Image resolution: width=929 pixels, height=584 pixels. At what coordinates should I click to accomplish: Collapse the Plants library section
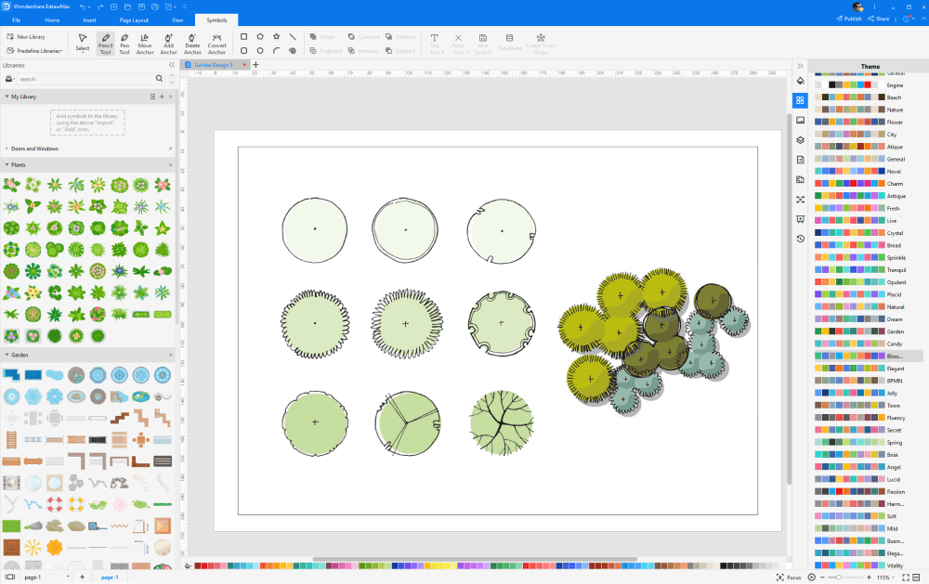[x=7, y=164]
